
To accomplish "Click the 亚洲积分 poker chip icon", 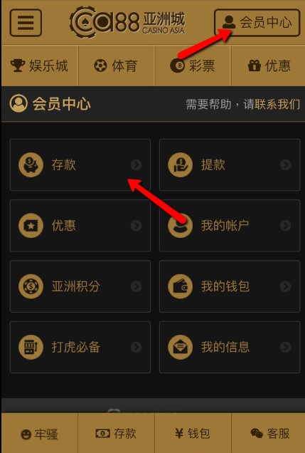I will (x=31, y=286).
